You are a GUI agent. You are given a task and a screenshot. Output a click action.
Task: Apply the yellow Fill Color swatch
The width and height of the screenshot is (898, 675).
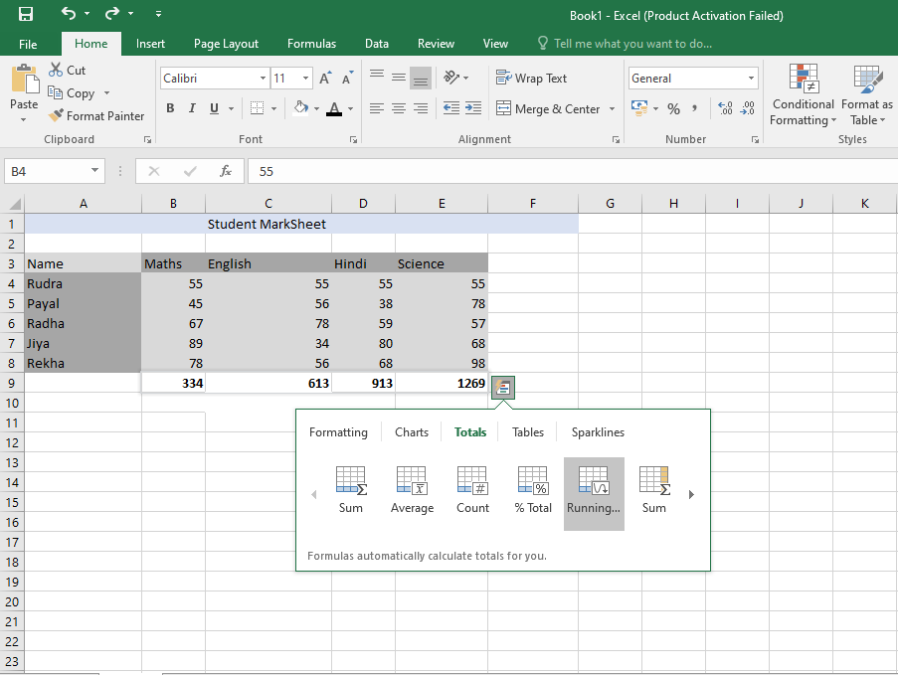pos(300,108)
